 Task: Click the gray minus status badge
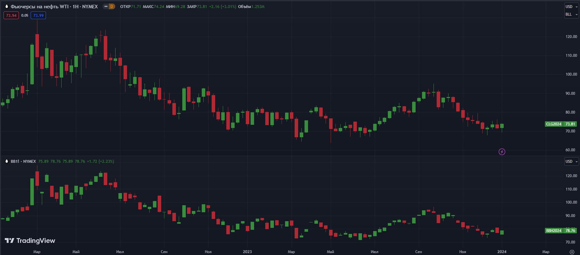coord(106,6)
